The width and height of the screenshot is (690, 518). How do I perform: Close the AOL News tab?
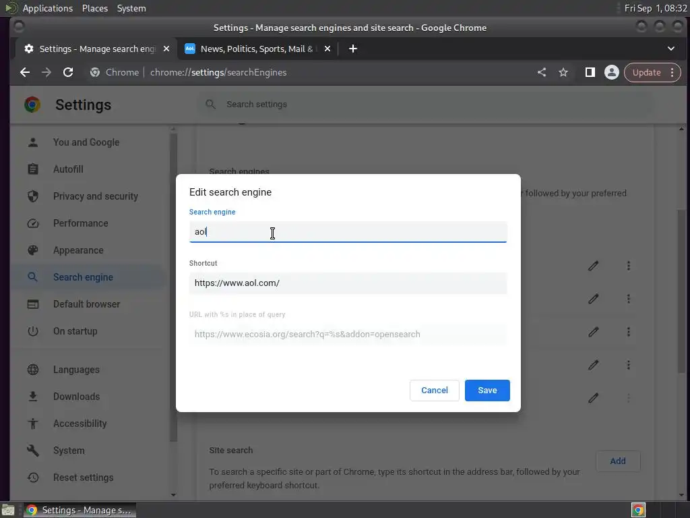pos(327,49)
